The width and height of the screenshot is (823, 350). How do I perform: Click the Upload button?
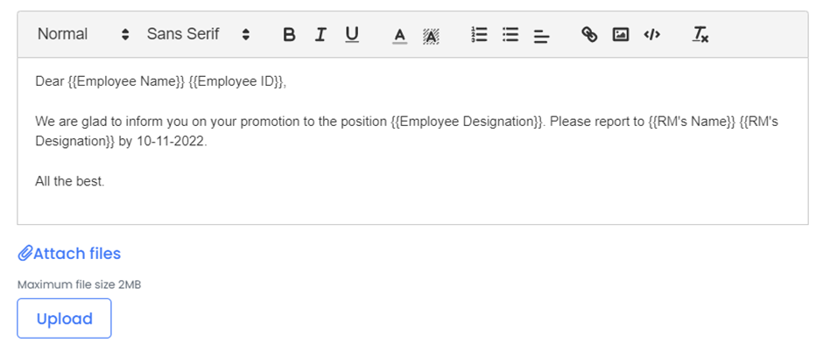click(x=64, y=318)
